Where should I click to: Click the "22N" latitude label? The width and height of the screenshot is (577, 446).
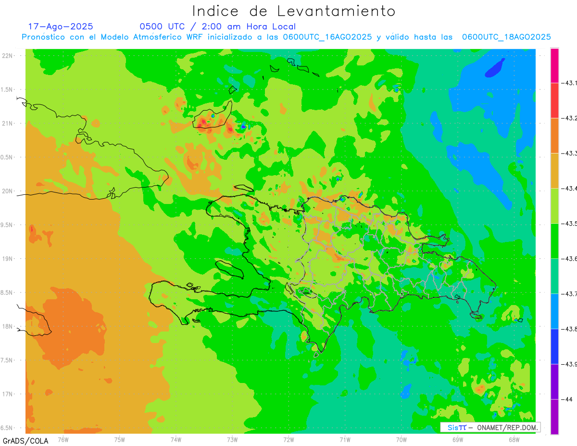click(8, 56)
